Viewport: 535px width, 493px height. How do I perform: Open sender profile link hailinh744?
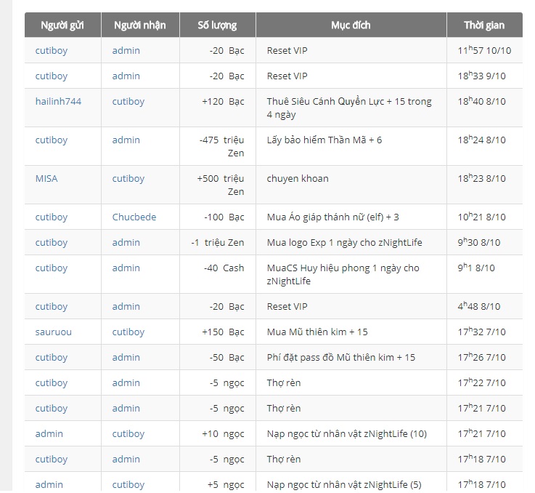coord(58,102)
